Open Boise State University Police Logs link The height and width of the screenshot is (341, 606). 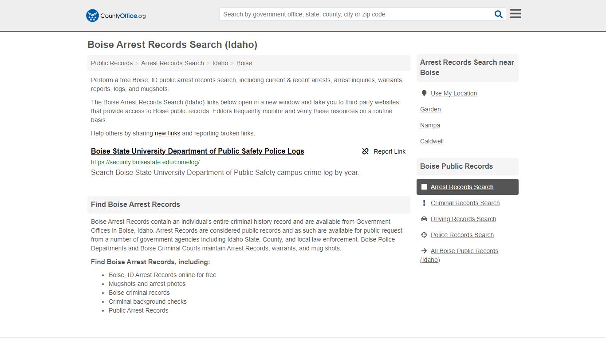(x=197, y=151)
